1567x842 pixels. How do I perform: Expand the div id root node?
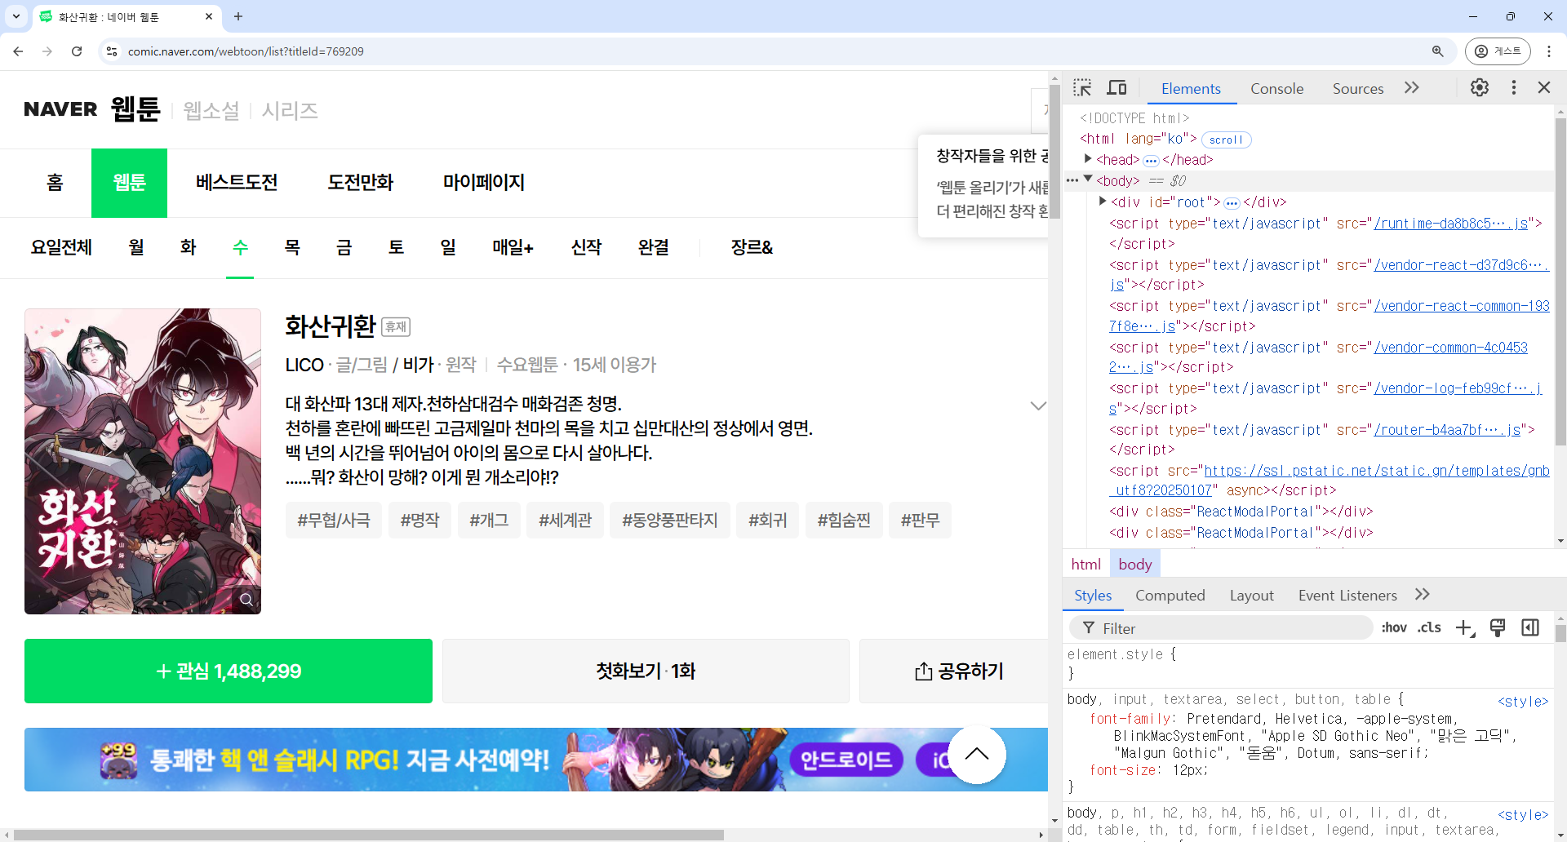coord(1103,201)
